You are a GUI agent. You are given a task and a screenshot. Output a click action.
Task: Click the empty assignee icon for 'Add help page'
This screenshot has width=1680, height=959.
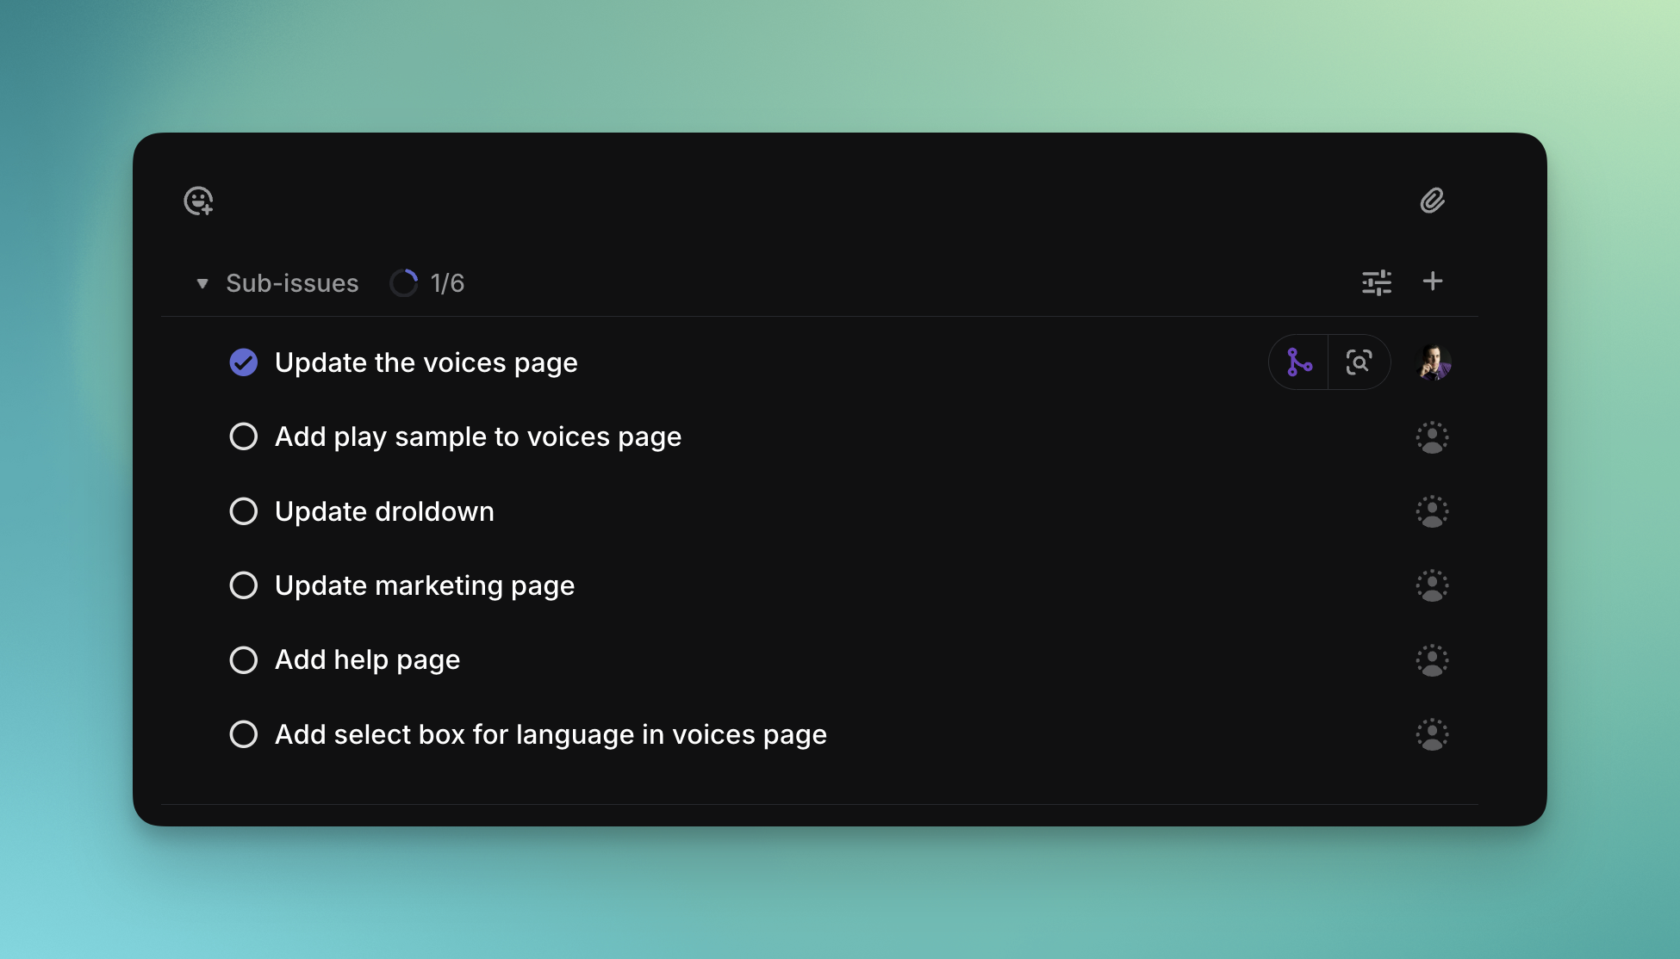pos(1431,659)
